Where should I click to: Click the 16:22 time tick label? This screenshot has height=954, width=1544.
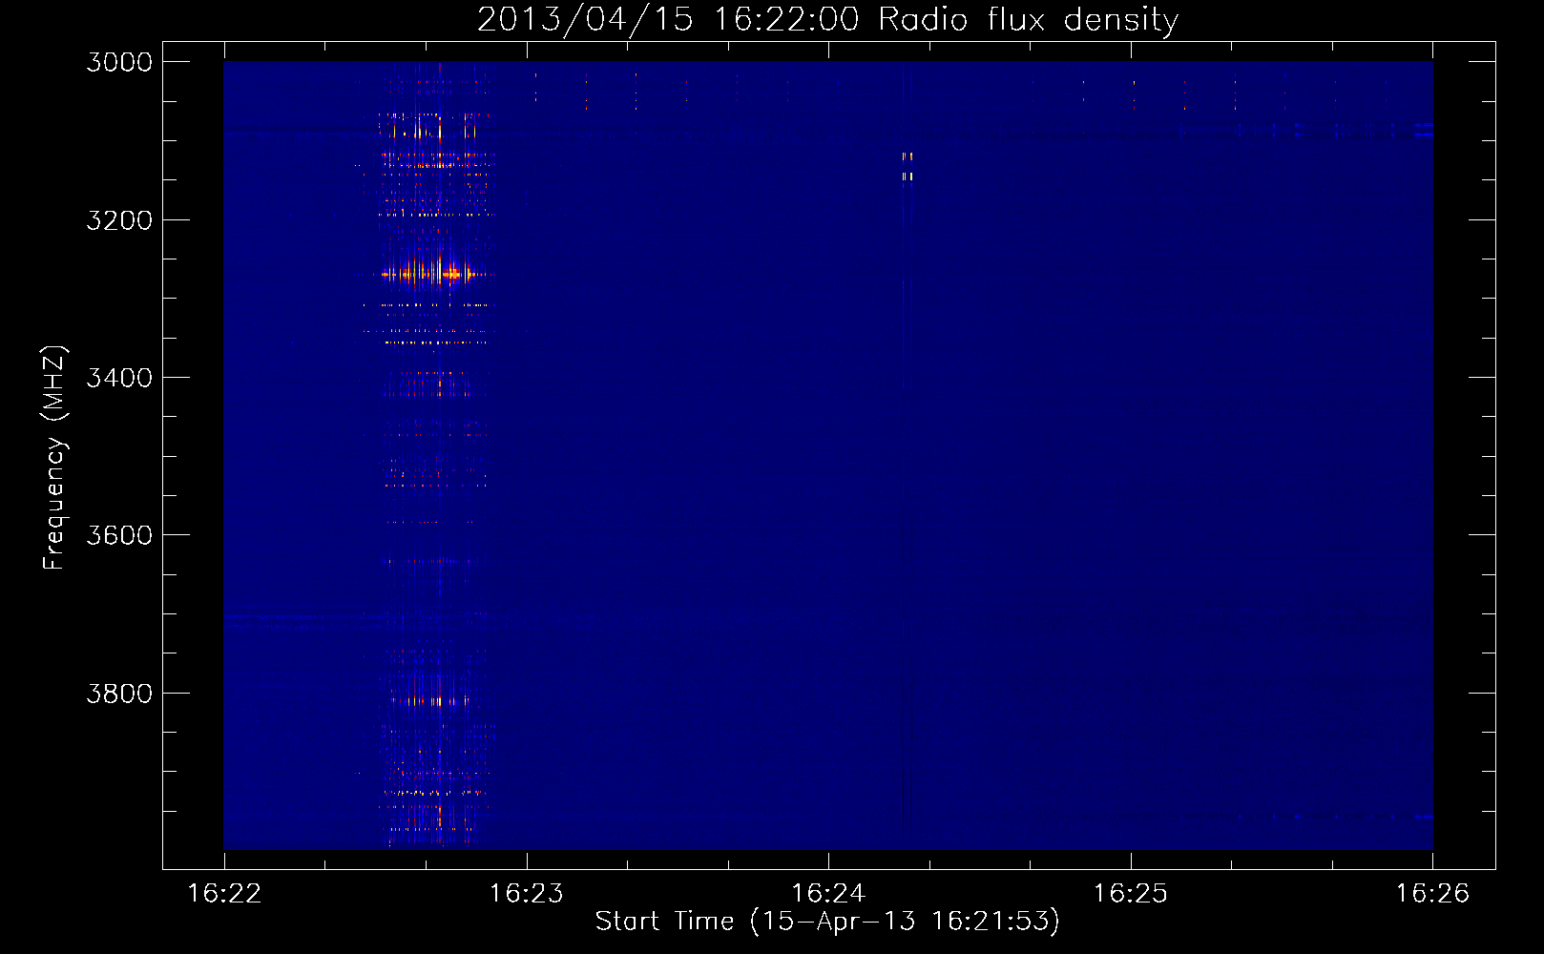224,893
